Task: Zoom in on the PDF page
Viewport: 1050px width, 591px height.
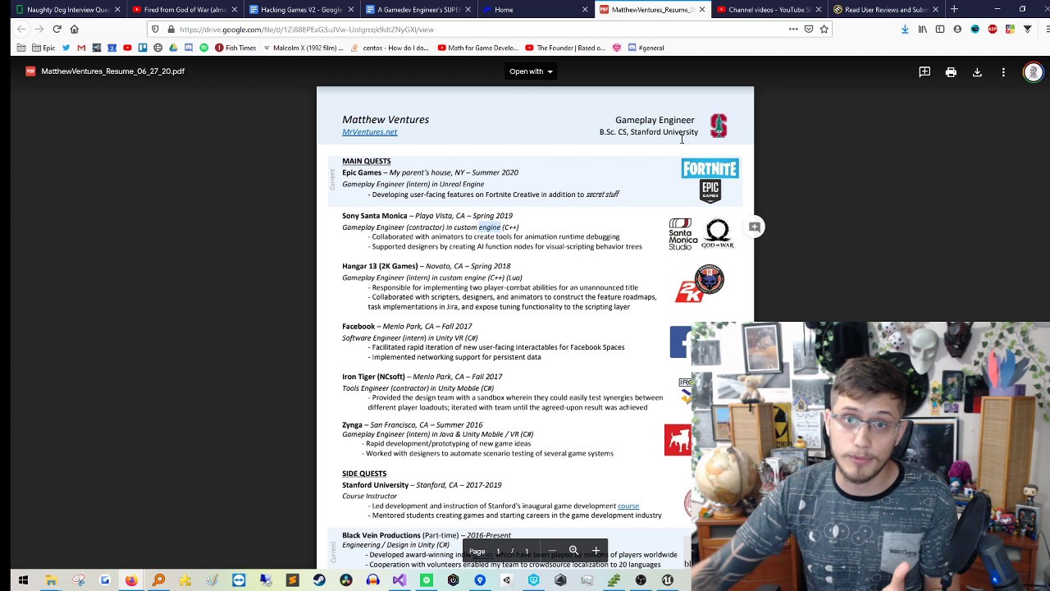Action: (x=596, y=551)
